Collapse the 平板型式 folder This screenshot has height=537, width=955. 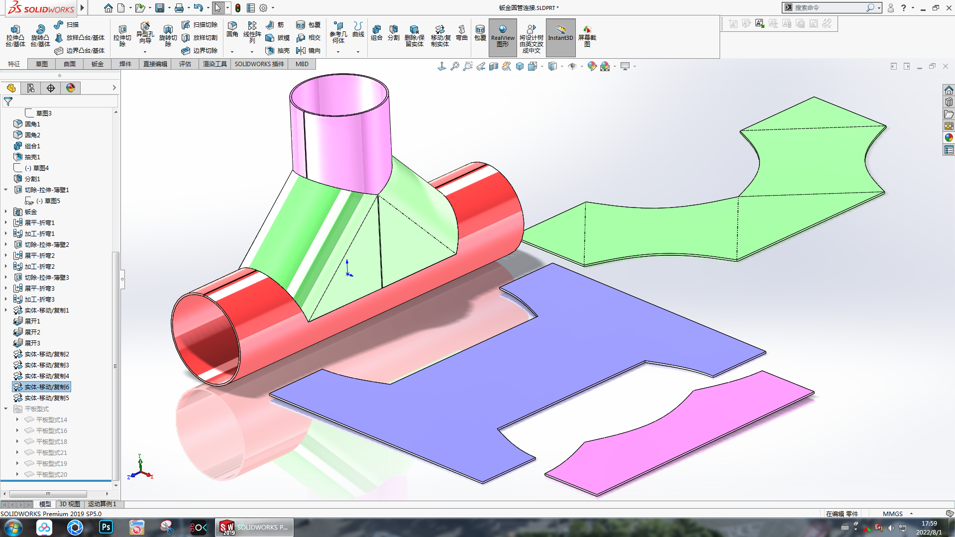click(x=6, y=409)
